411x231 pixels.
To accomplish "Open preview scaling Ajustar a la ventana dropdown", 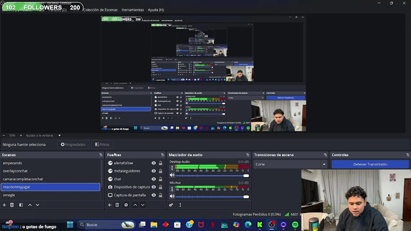I will coord(43,135).
